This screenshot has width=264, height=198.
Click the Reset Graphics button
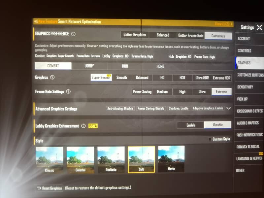click(x=49, y=188)
